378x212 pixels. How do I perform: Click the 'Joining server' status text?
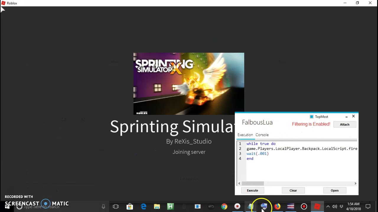click(x=189, y=152)
